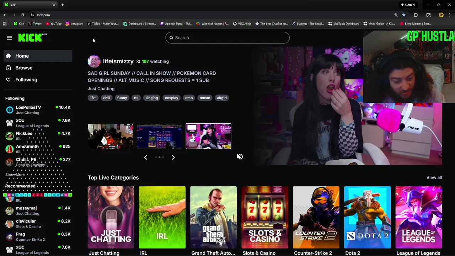Select the chill tag
455x256 pixels.
coord(107,98)
